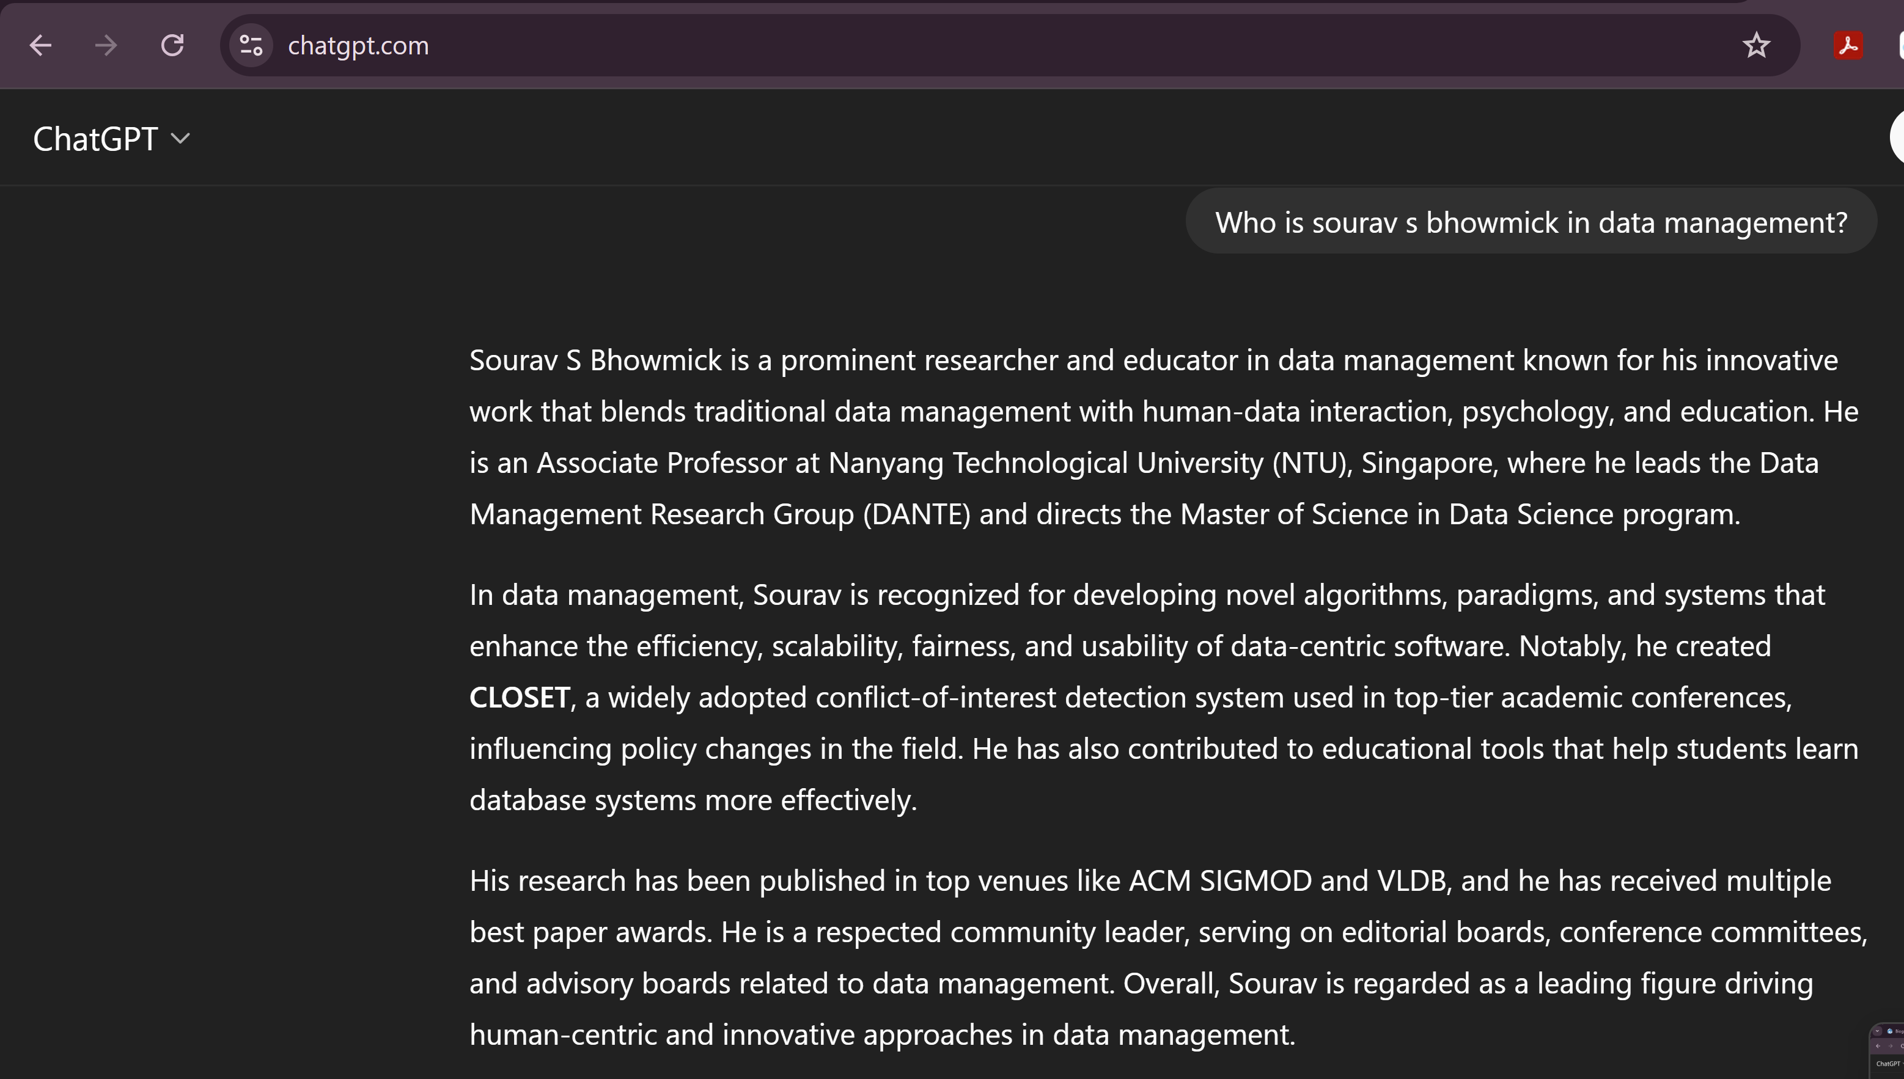
Task: Open the Adobe Acrobat extension icon
Action: [1848, 46]
